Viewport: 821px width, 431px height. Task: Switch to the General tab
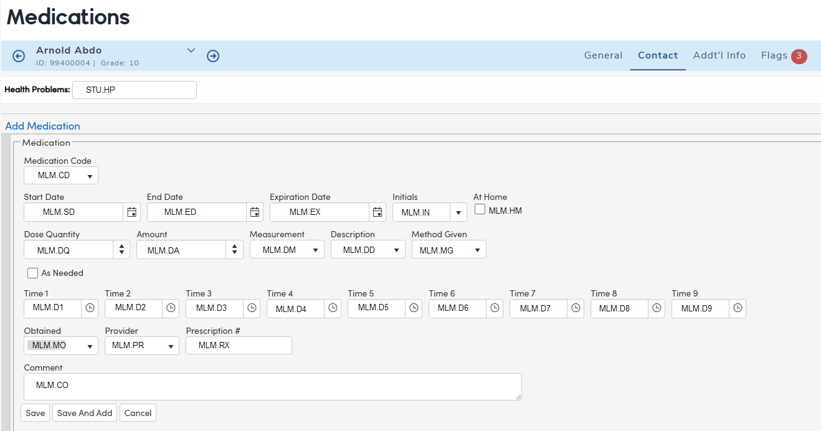tap(603, 55)
